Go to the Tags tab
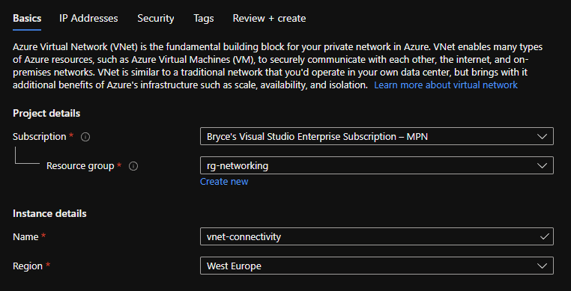 pos(204,18)
